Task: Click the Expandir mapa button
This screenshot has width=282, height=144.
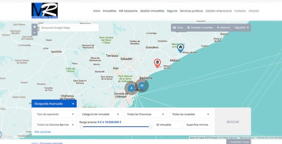Action: 238,142
